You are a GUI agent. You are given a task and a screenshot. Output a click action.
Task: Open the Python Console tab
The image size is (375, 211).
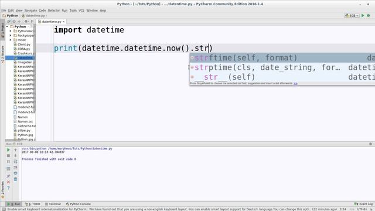click(78, 204)
